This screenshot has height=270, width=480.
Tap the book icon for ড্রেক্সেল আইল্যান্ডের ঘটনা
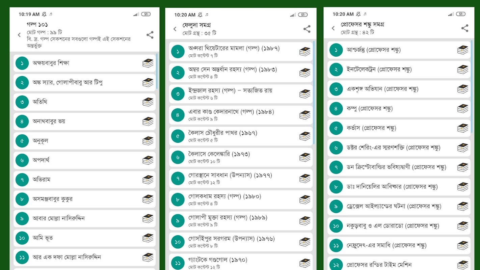coord(463,206)
